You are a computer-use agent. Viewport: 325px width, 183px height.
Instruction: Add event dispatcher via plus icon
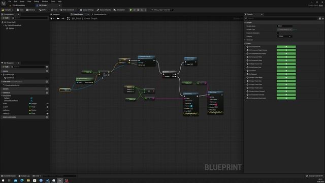(47, 117)
